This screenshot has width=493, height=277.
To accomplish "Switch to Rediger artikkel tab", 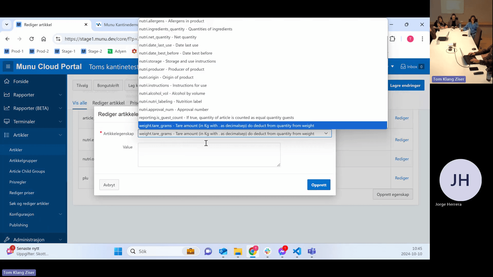I will tap(108, 103).
